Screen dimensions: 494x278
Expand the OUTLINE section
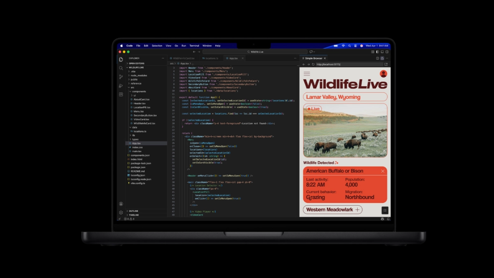(133, 211)
